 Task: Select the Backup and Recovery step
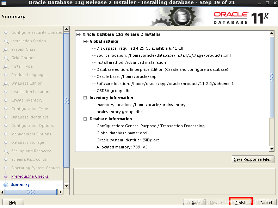31,151
